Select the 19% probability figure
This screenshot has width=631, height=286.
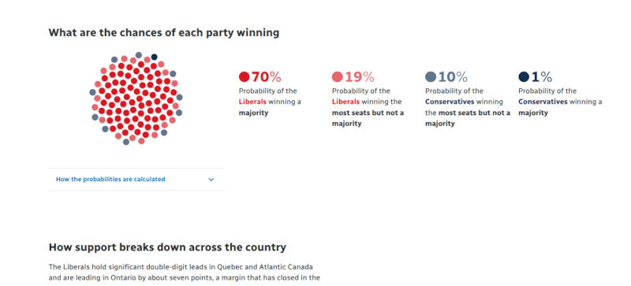click(x=360, y=77)
